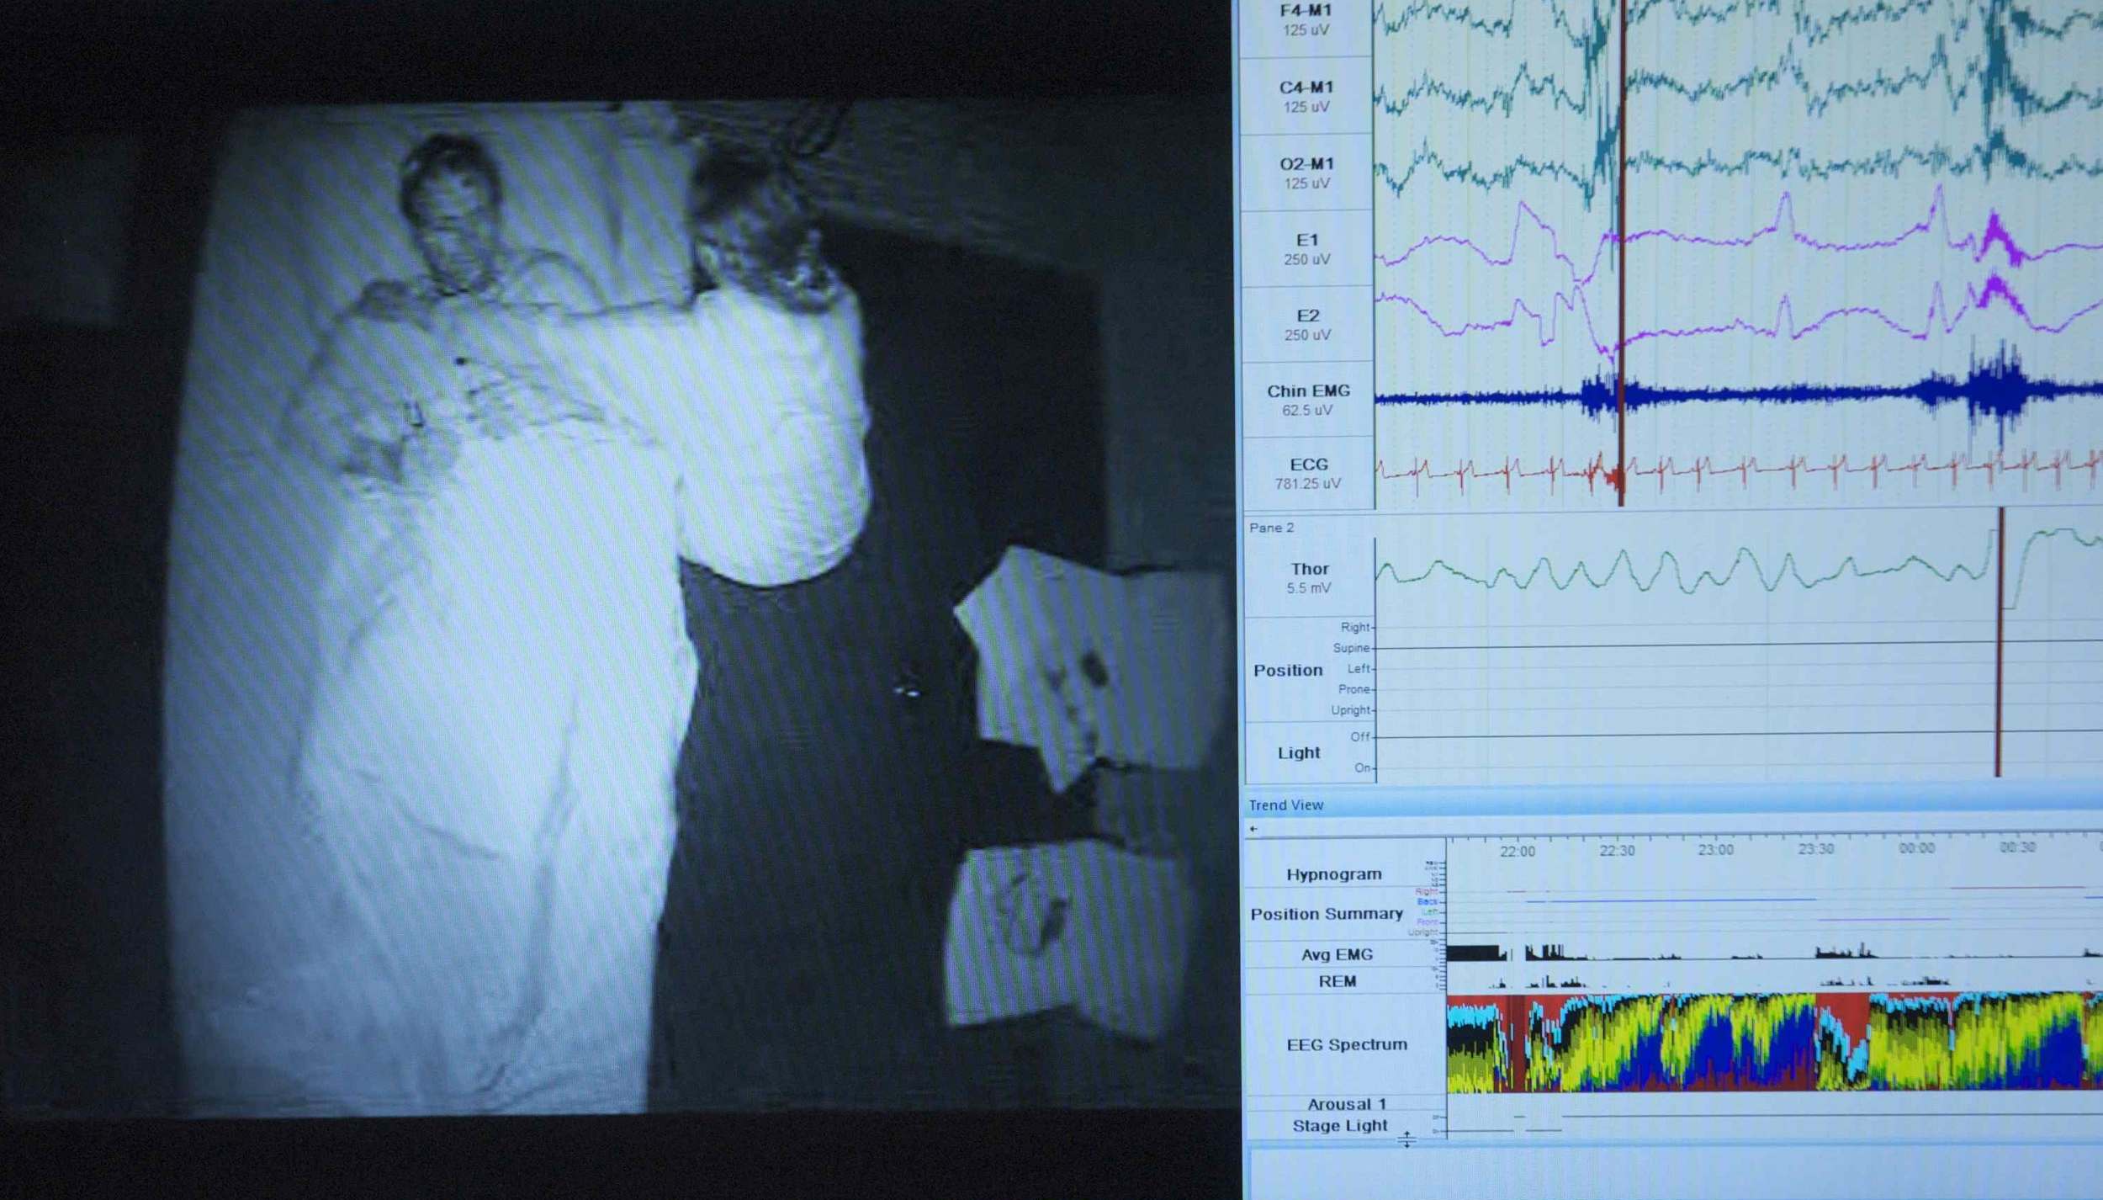
Task: Click the Light Off axis label
Action: tap(1360, 737)
